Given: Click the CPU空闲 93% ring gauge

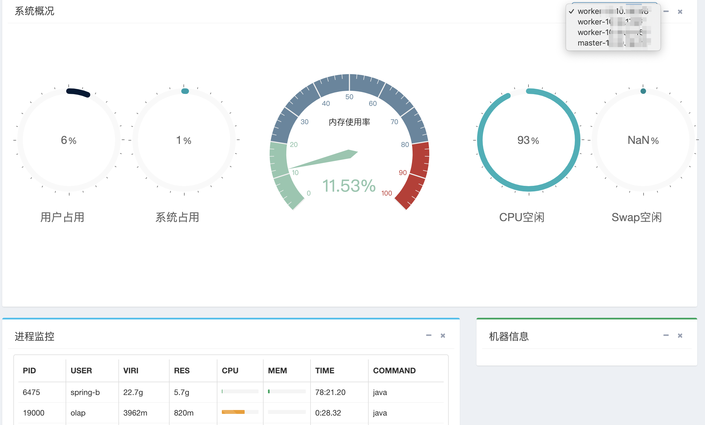Looking at the screenshot, I should click(x=528, y=140).
